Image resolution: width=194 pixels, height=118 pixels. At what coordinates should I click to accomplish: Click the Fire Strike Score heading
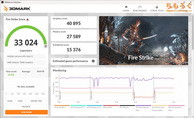pyautogui.click(x=16, y=19)
